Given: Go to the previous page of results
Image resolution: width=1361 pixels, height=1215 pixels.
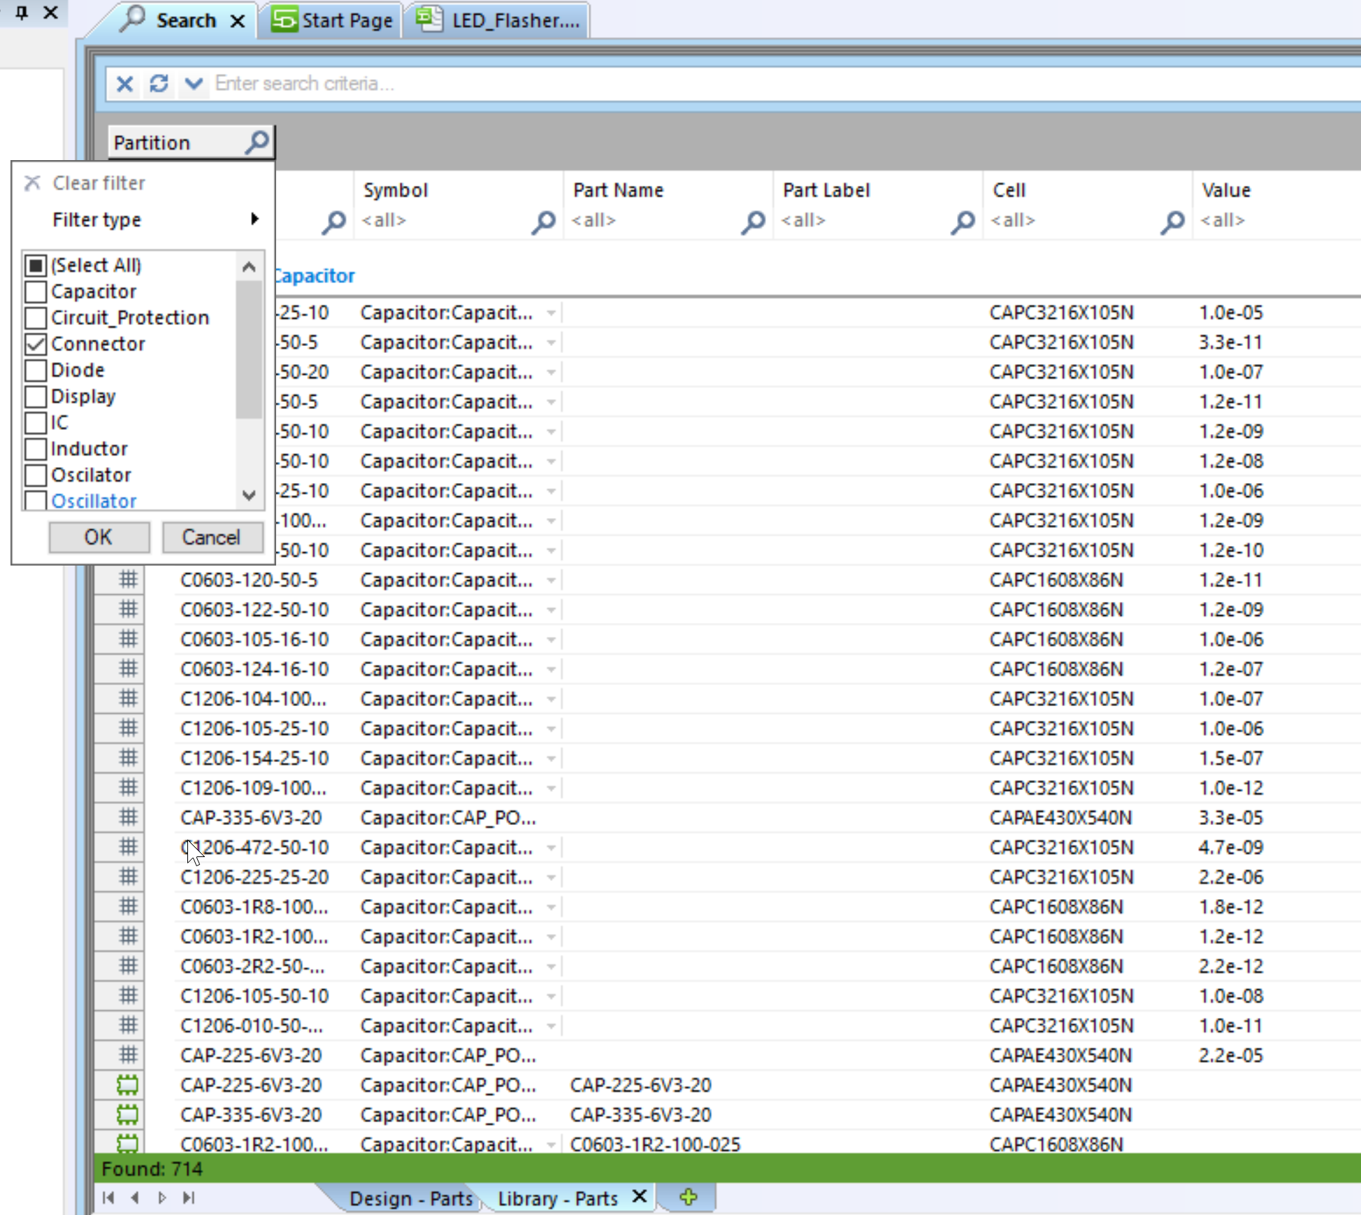Looking at the screenshot, I should 135,1198.
